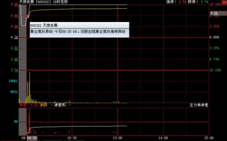Click the 0.00% label on right axis
The image size is (227, 141).
tap(214, 37)
